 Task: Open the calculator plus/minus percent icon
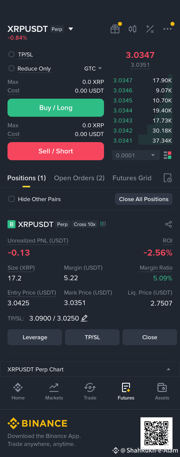pyautogui.click(x=150, y=29)
